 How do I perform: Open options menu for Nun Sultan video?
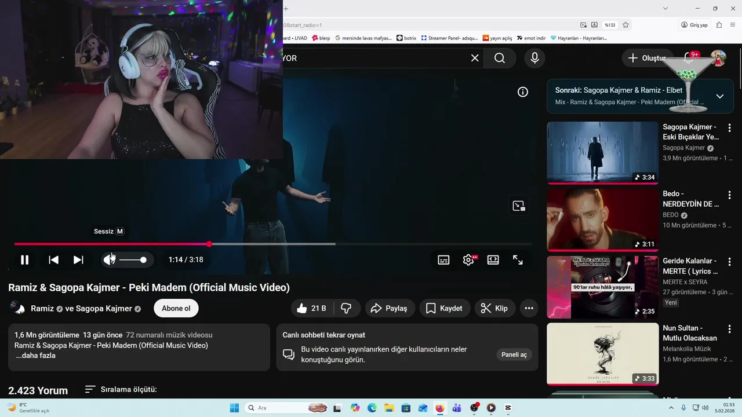[x=730, y=329]
